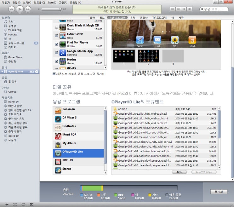
Task: Open 음악 library in sidebar
Action: 11,22
